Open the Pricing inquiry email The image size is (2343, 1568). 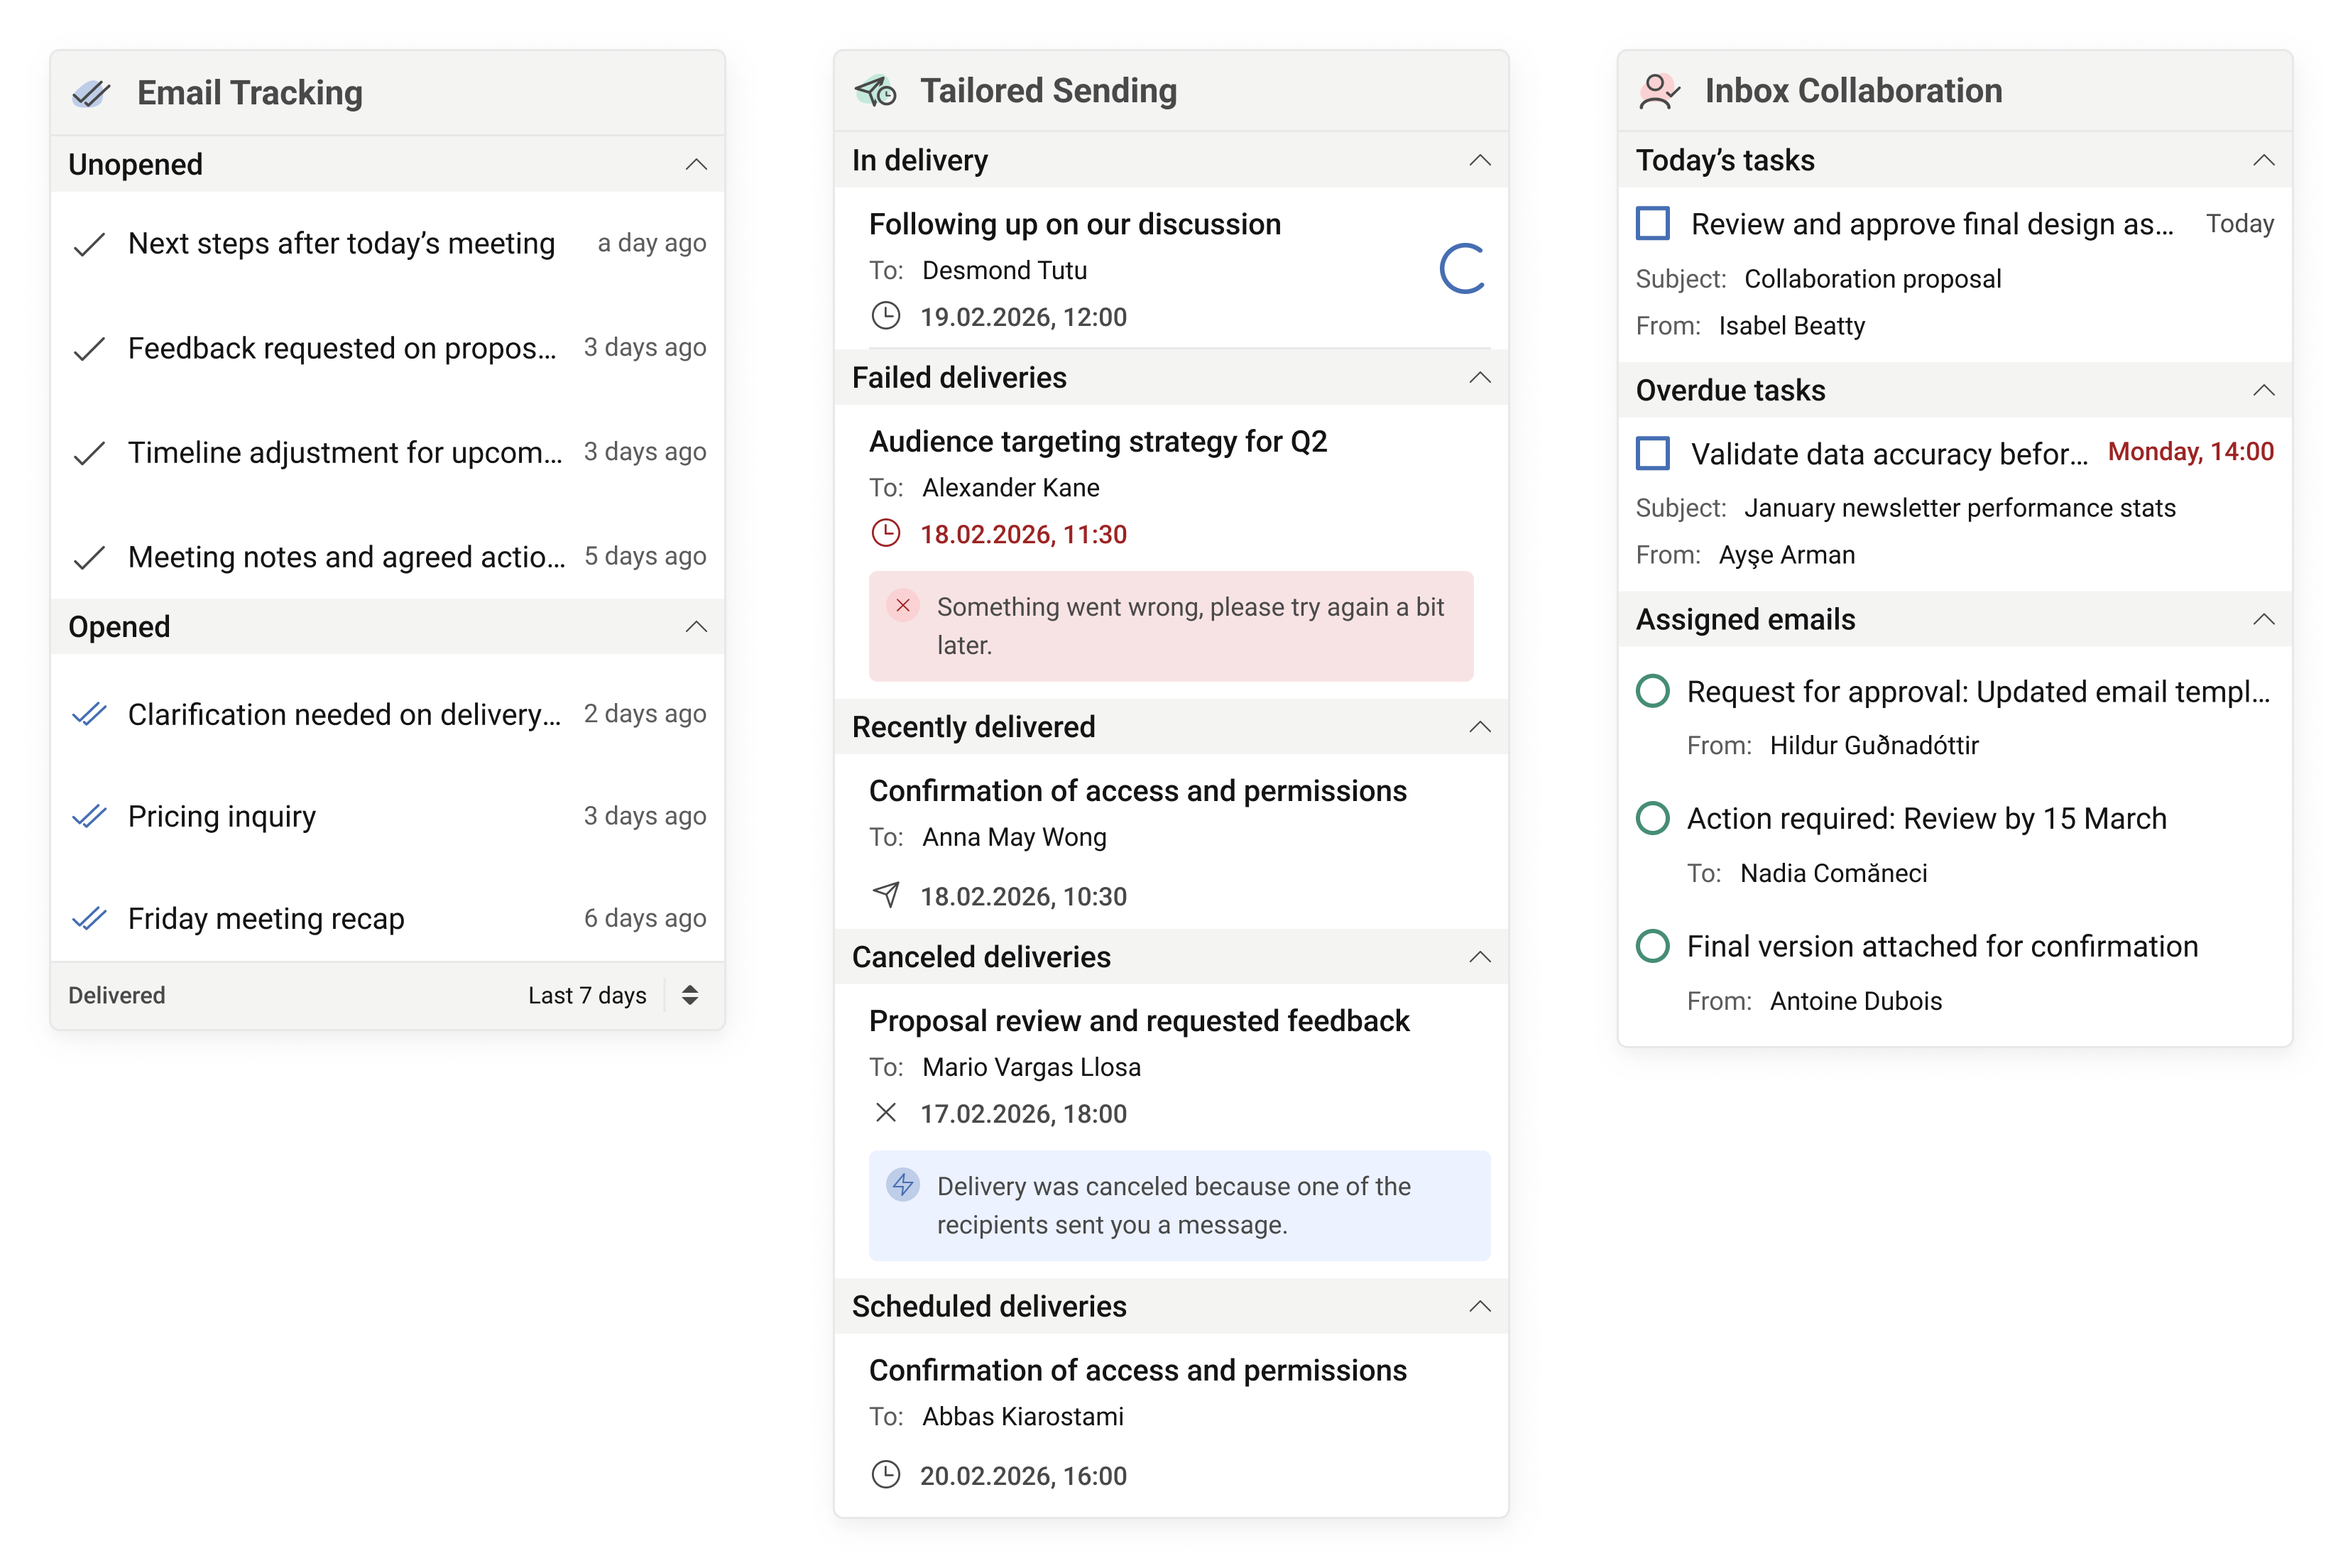click(x=388, y=816)
